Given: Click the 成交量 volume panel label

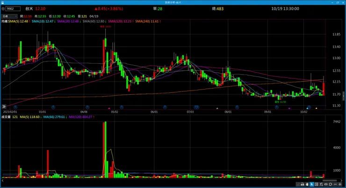Looking at the screenshot, I should click(6, 117).
